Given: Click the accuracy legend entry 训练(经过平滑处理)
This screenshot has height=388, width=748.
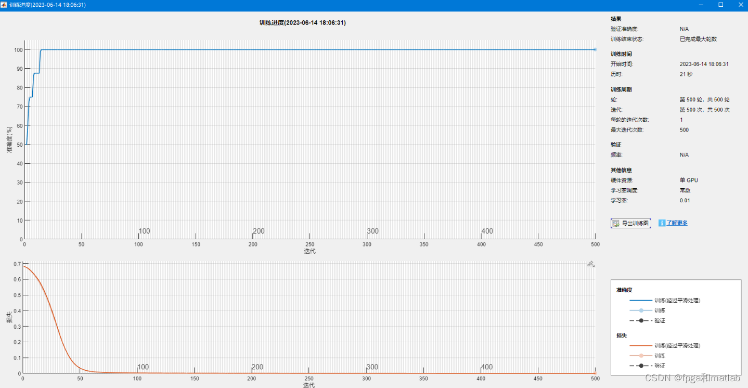Looking at the screenshot, I should point(677,301).
